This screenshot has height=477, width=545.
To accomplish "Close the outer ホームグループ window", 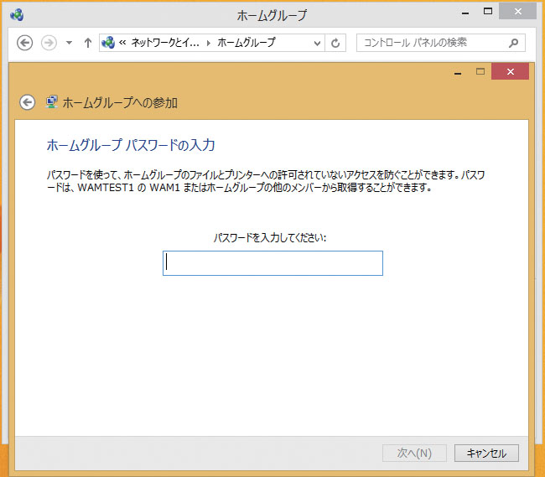I will (518, 11).
